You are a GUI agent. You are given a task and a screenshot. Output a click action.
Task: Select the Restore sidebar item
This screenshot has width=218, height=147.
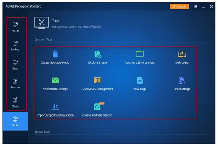[15, 84]
